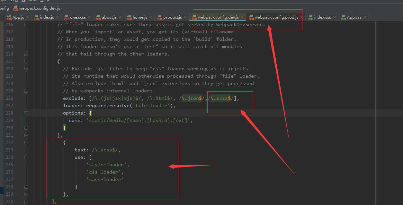This screenshot has width=403, height=205.
Task: Fold the comment block at line 222
Action: (x=26, y=69)
